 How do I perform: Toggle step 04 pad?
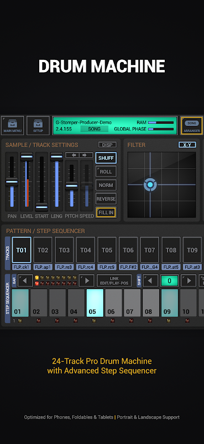(x=76, y=302)
